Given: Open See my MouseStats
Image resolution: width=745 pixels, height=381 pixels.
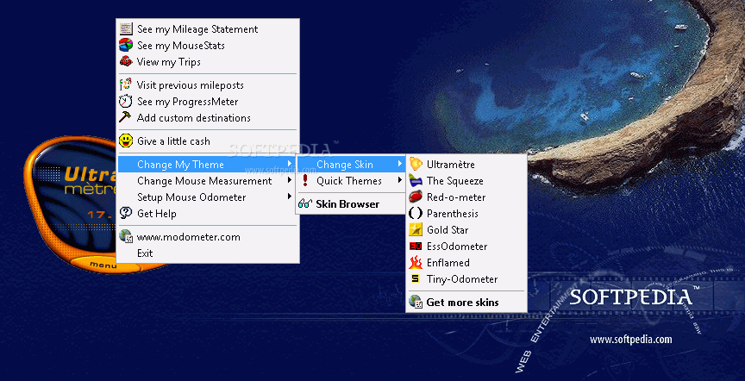Looking at the screenshot, I should (x=208, y=46).
